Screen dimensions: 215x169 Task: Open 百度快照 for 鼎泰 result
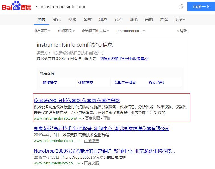click(x=91, y=141)
